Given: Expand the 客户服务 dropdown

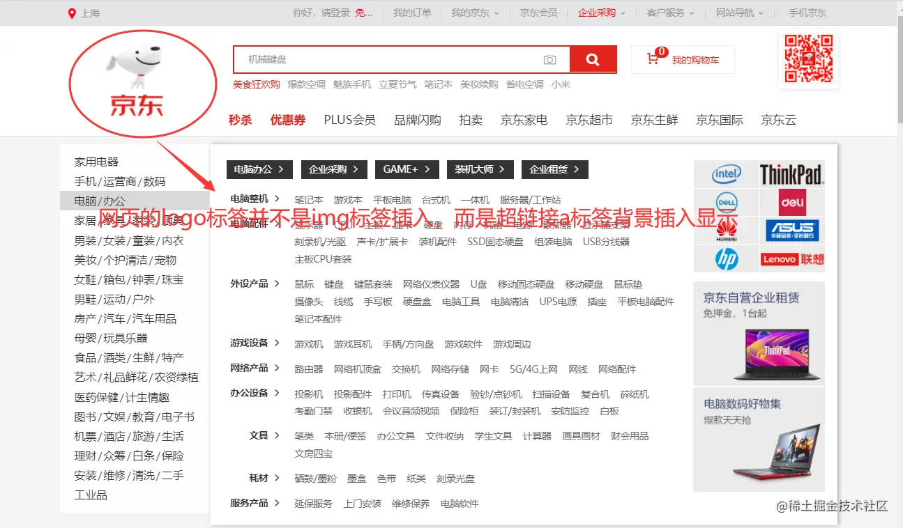Looking at the screenshot, I should (x=671, y=13).
